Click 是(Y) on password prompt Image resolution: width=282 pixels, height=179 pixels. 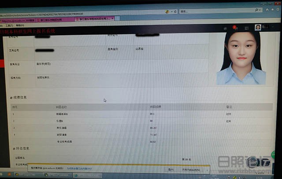pos(171,169)
